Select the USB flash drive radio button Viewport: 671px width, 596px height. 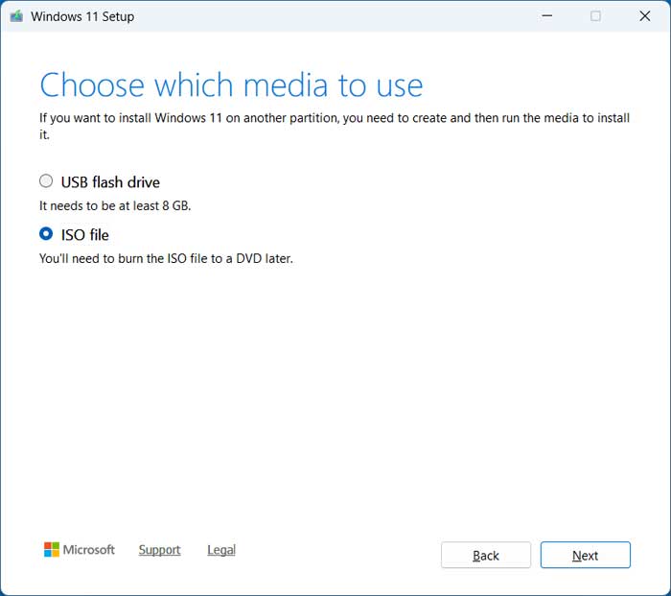(x=46, y=181)
